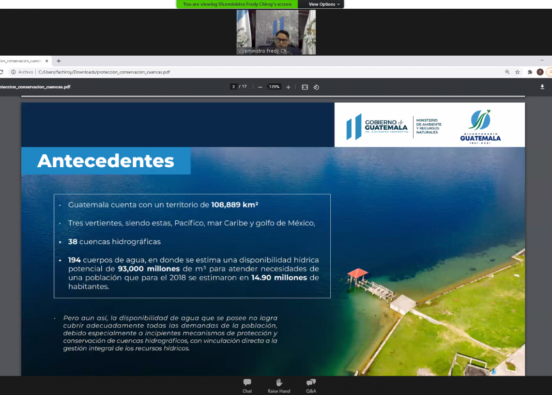Viewport: 552px width, 395px height.
Task: Click Viceministro Fredy Chiroy's video thumbnail
Action: (276, 32)
